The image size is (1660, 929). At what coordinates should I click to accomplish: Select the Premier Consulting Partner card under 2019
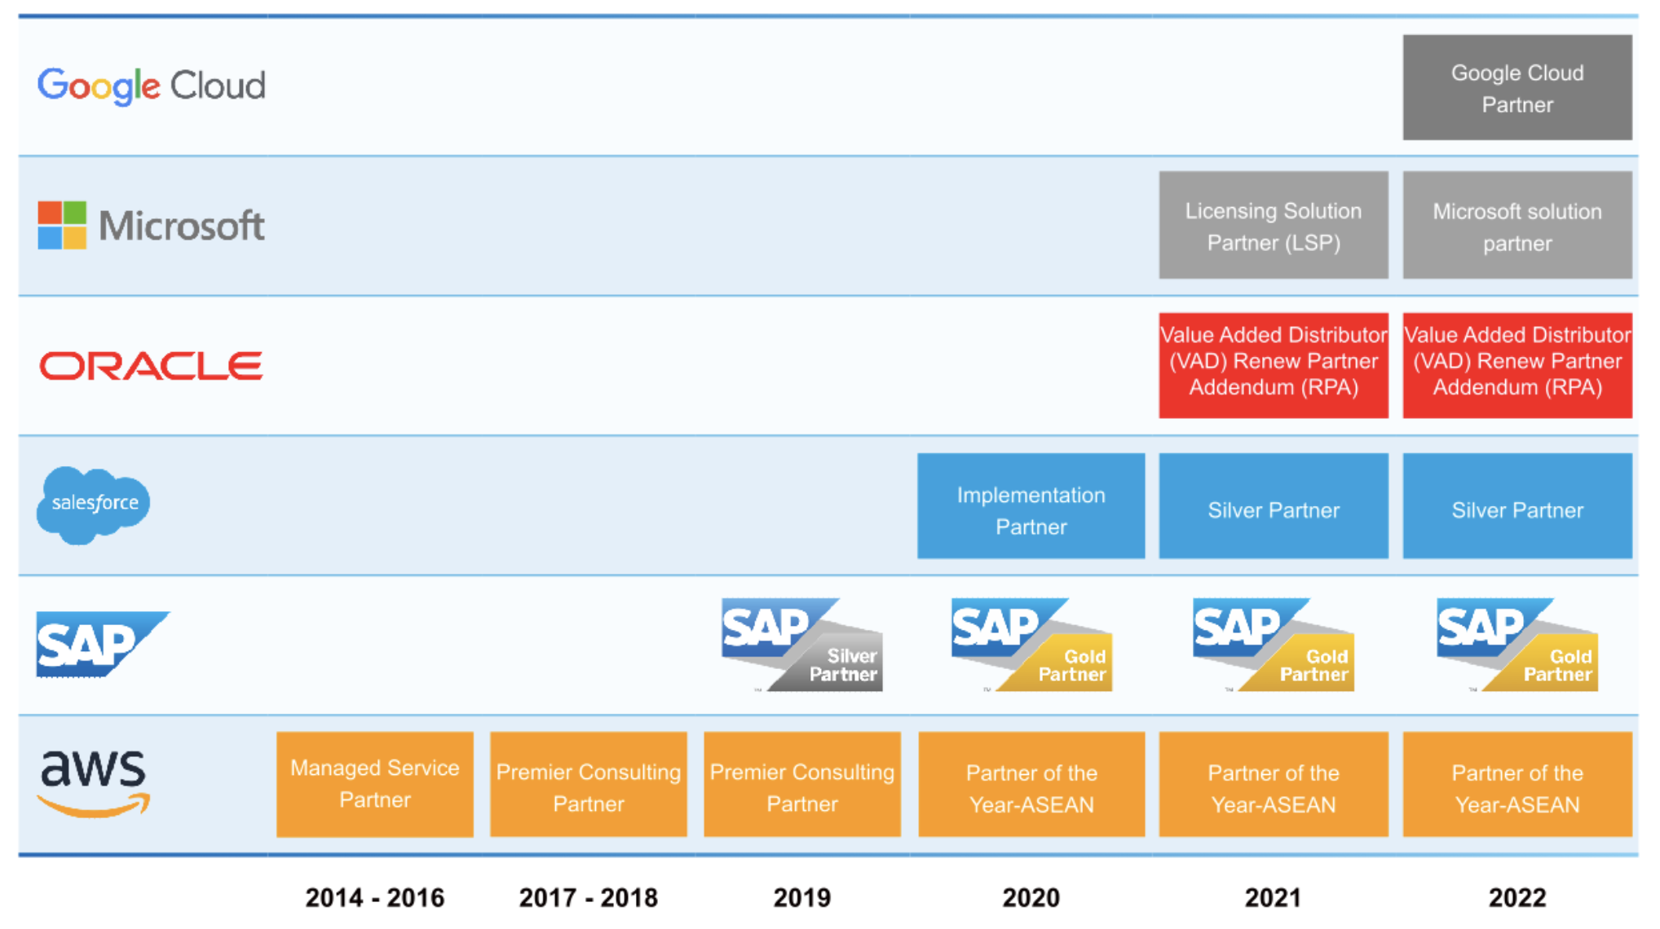click(x=801, y=784)
